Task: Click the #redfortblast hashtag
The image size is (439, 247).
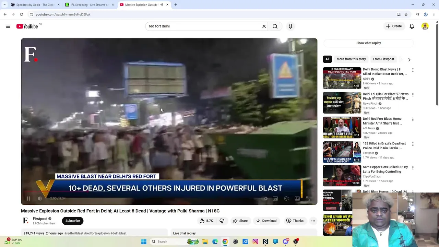Action: point(74,233)
